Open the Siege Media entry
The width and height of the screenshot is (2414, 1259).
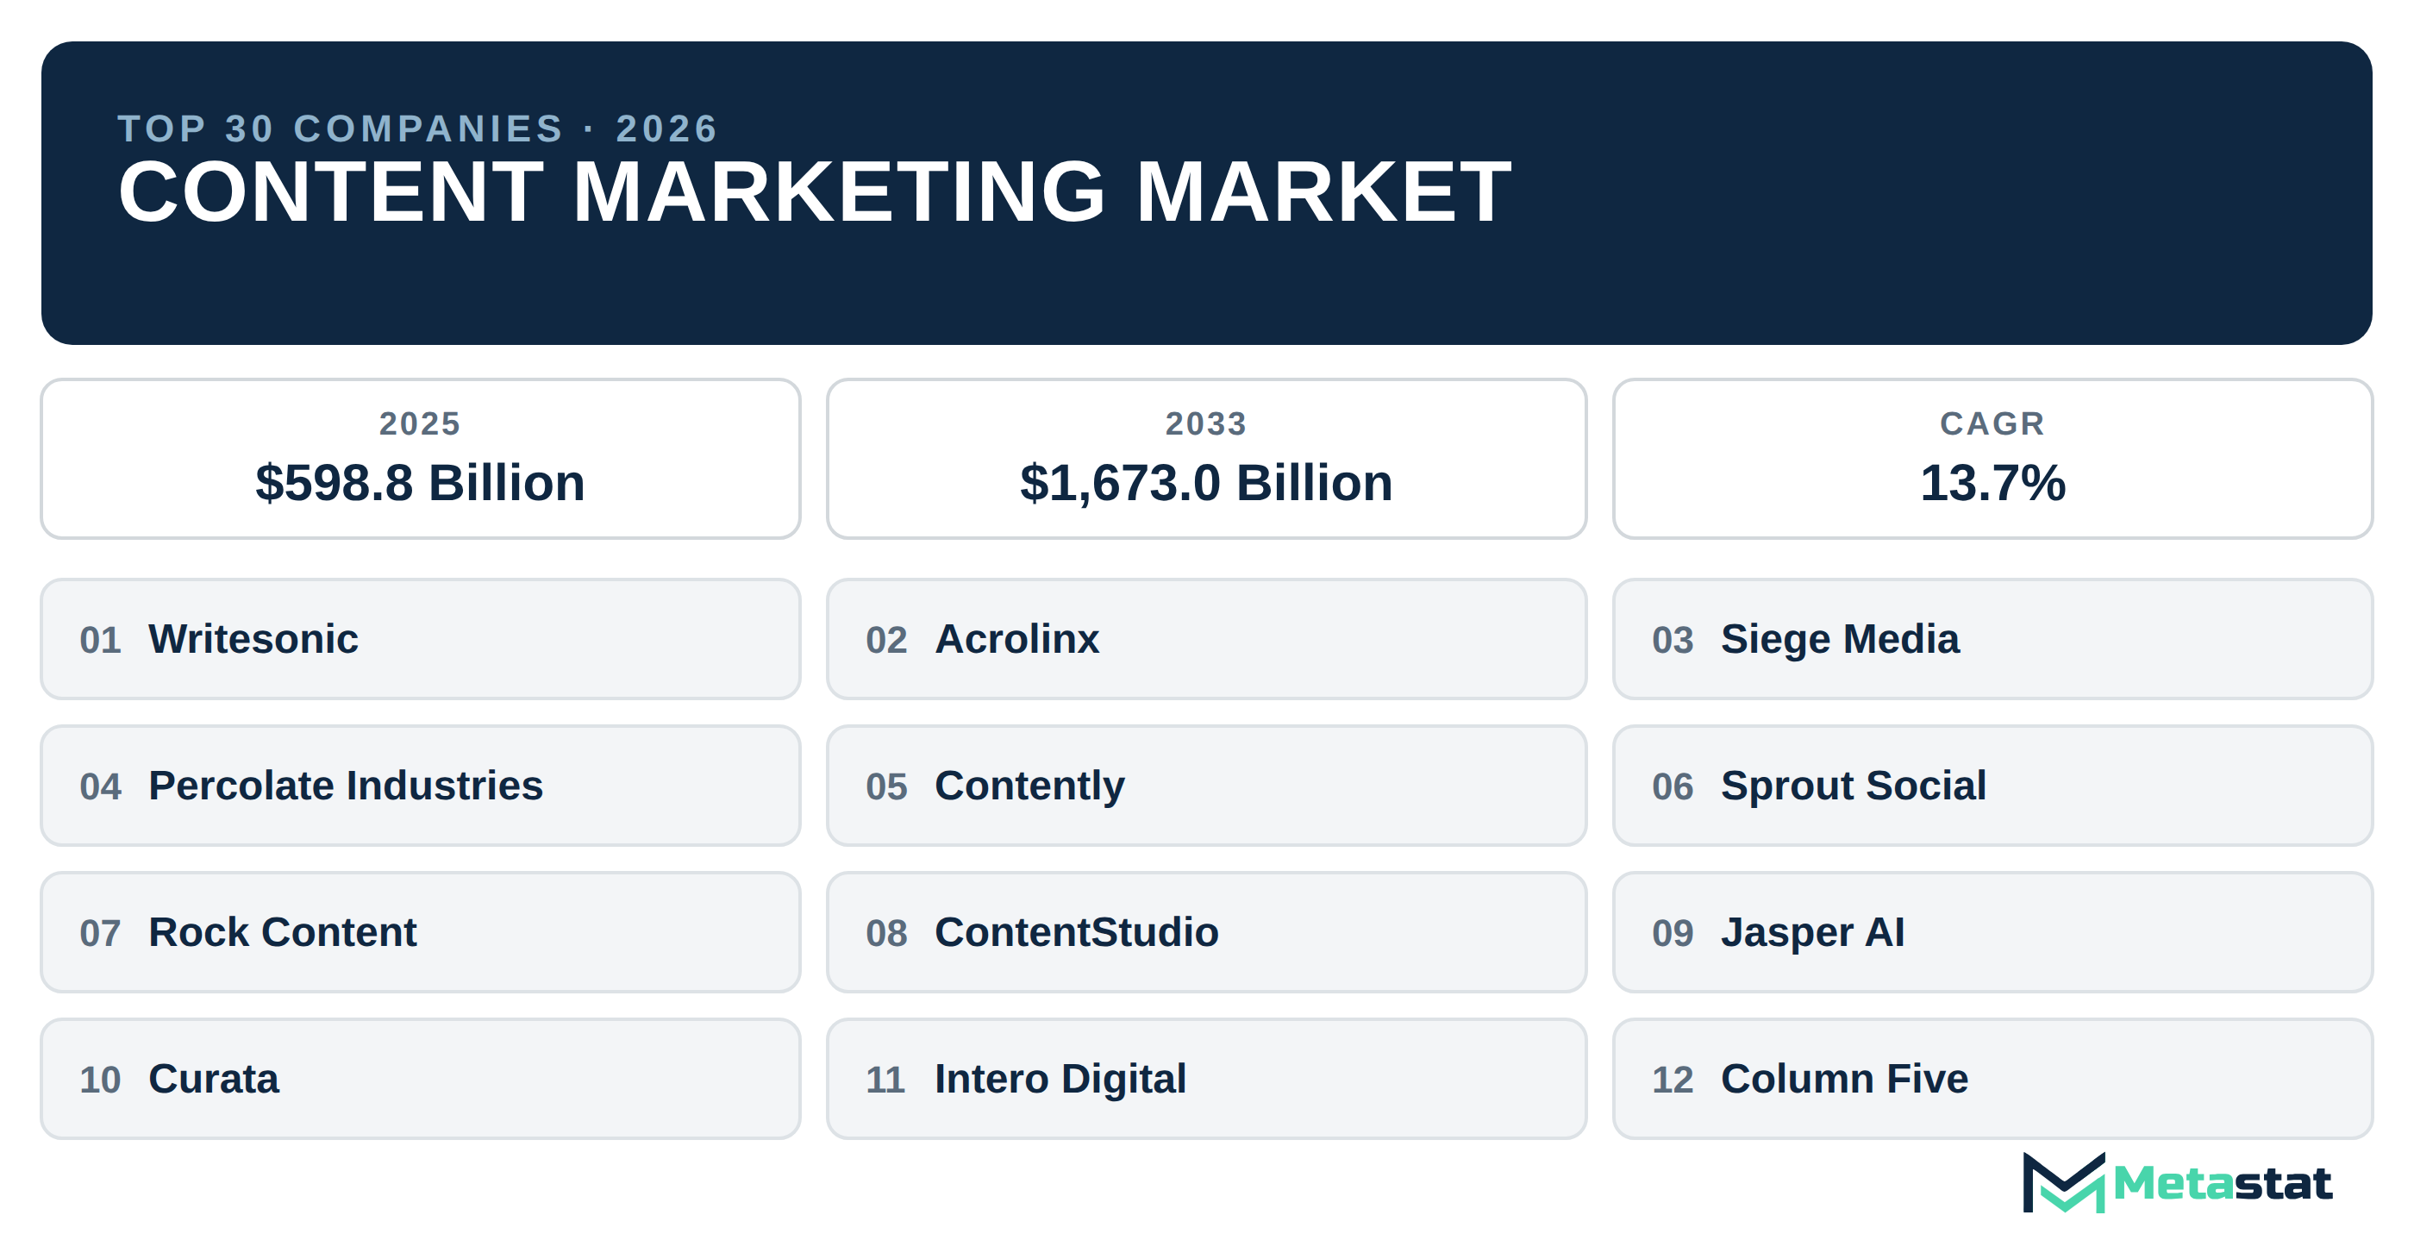pos(1992,639)
